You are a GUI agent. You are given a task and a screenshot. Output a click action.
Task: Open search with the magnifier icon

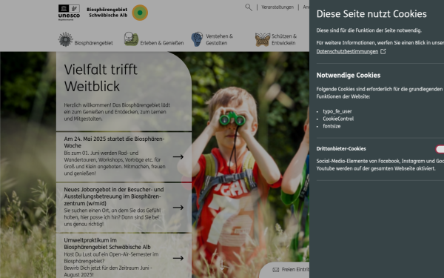click(249, 7)
